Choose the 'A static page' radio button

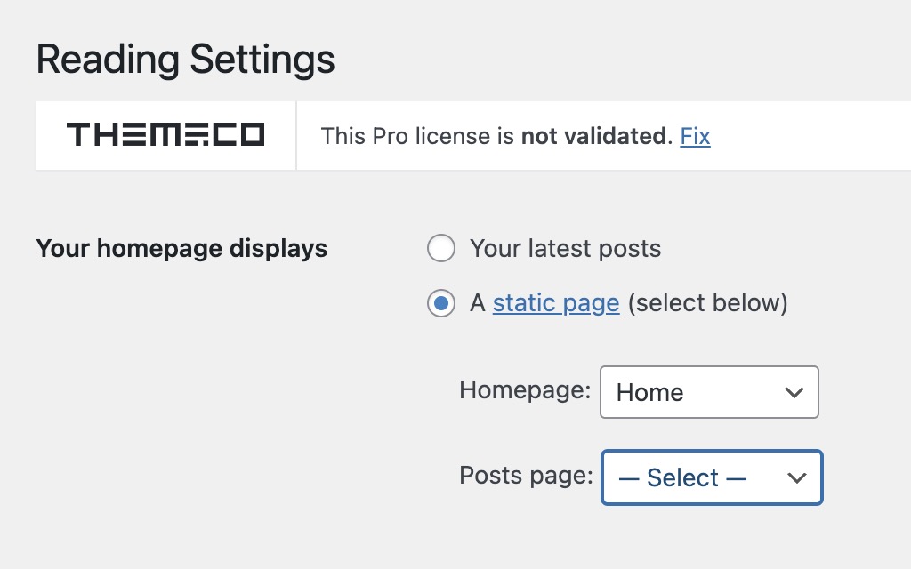pos(441,303)
